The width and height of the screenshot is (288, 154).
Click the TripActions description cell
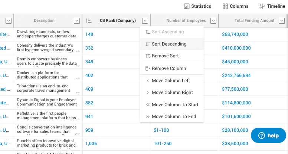[48, 89]
